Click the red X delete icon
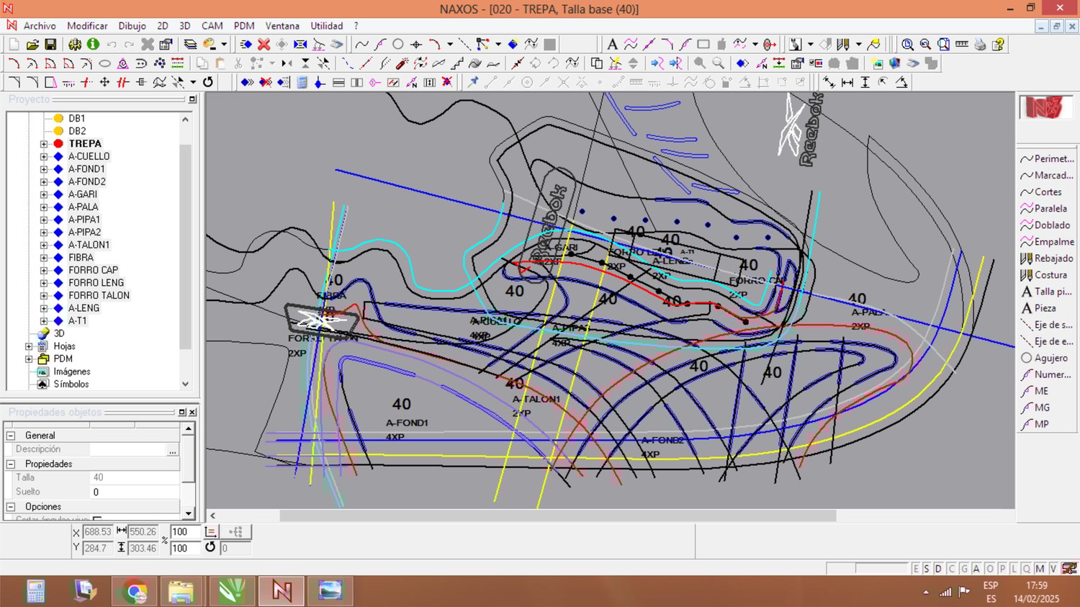This screenshot has height=607, width=1080. pyautogui.click(x=264, y=45)
